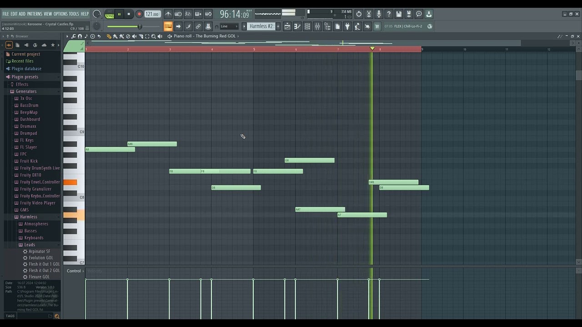Viewport: 582px width, 327px height.
Task: Click the main volume slider handle
Action: (140, 26)
